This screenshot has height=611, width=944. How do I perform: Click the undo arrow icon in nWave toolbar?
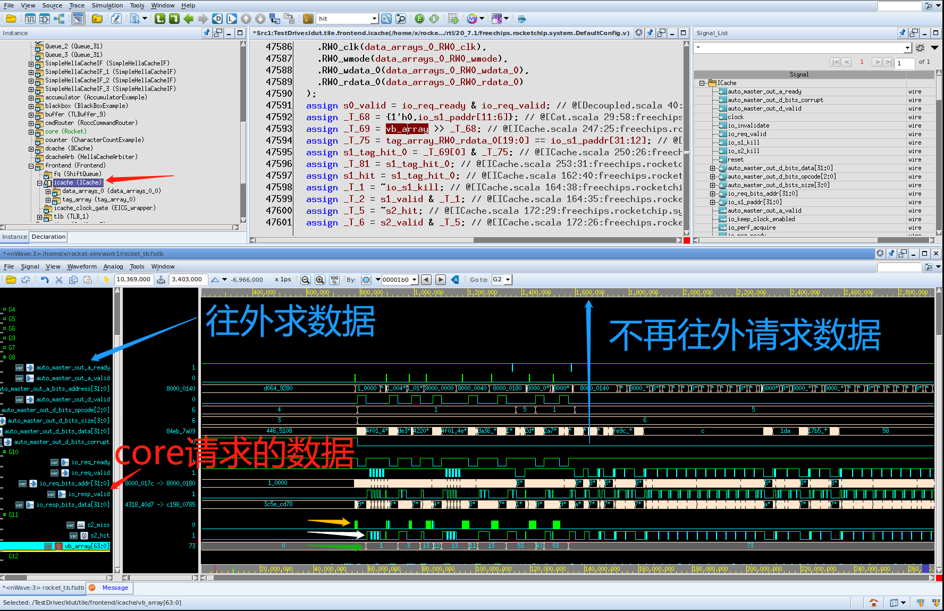(45, 280)
